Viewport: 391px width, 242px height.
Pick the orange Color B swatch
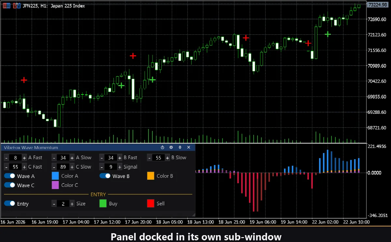coord(151,176)
